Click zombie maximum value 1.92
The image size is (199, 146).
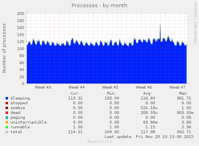coord(186,108)
